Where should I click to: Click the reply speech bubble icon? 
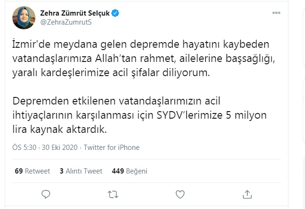coord(46,194)
